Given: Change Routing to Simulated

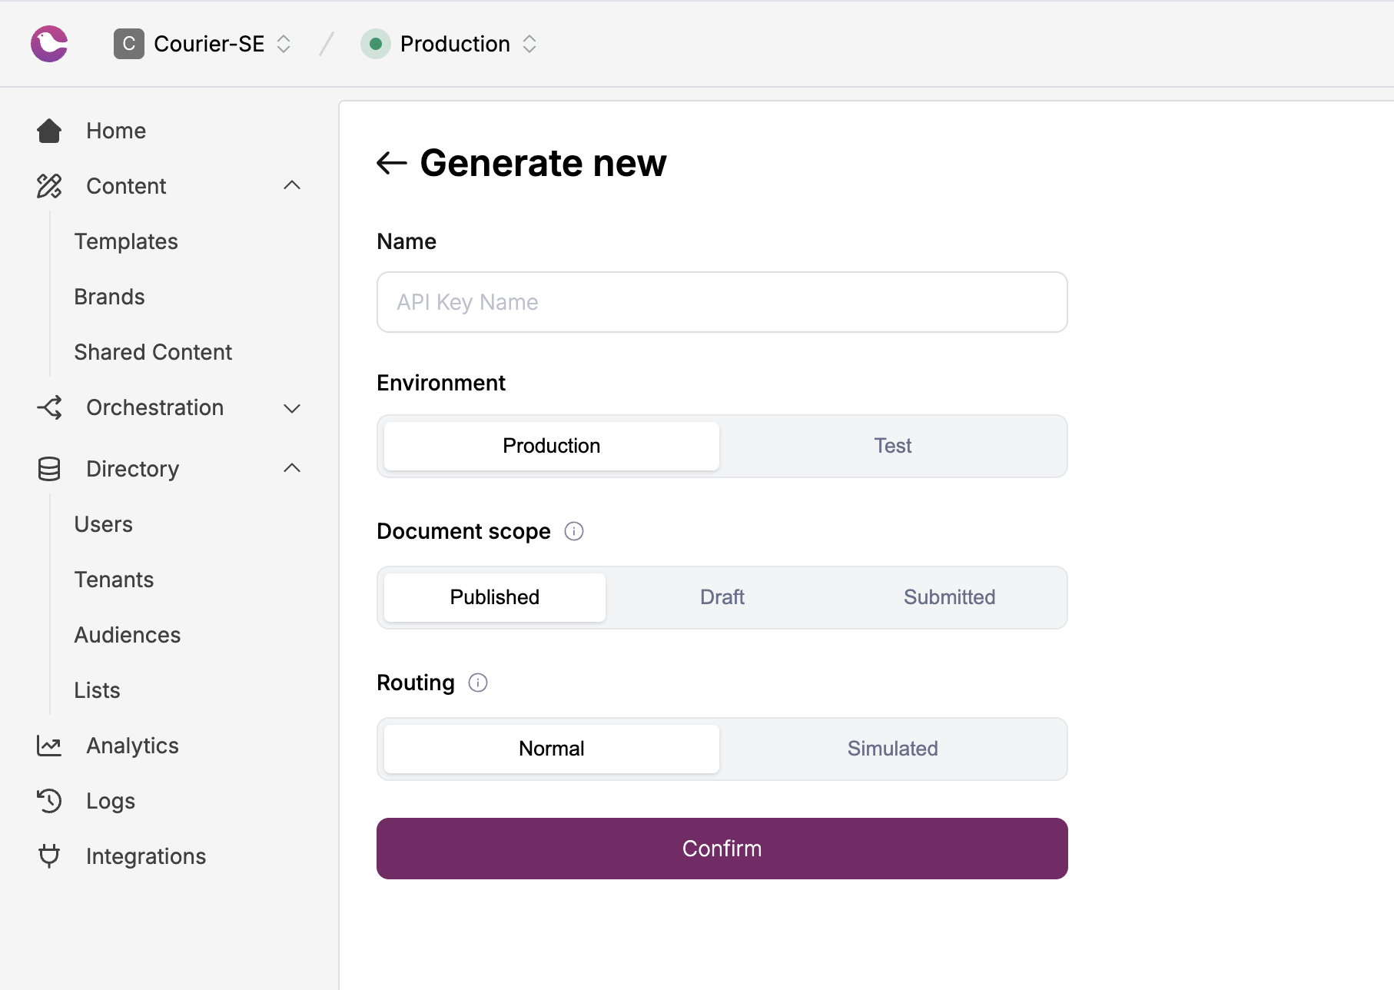Looking at the screenshot, I should click(892, 748).
